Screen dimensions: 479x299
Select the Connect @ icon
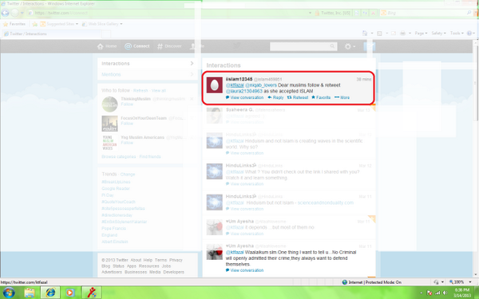pyautogui.click(x=128, y=46)
